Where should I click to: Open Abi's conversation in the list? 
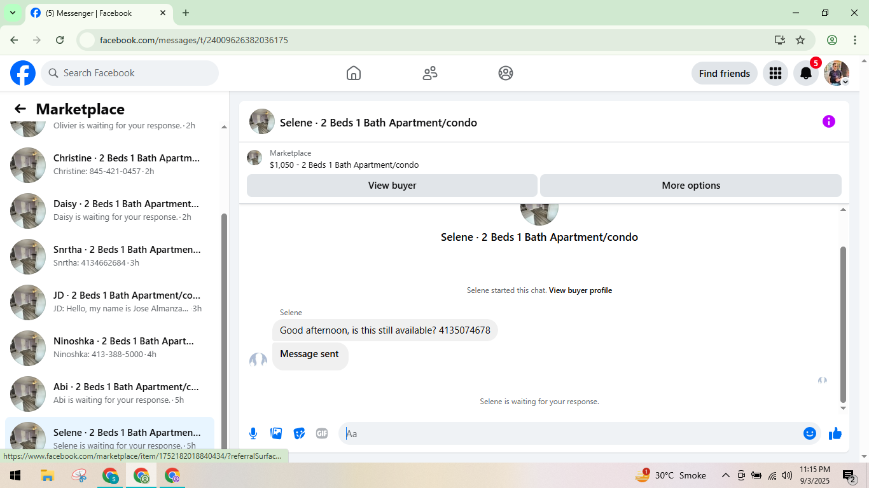(x=109, y=393)
